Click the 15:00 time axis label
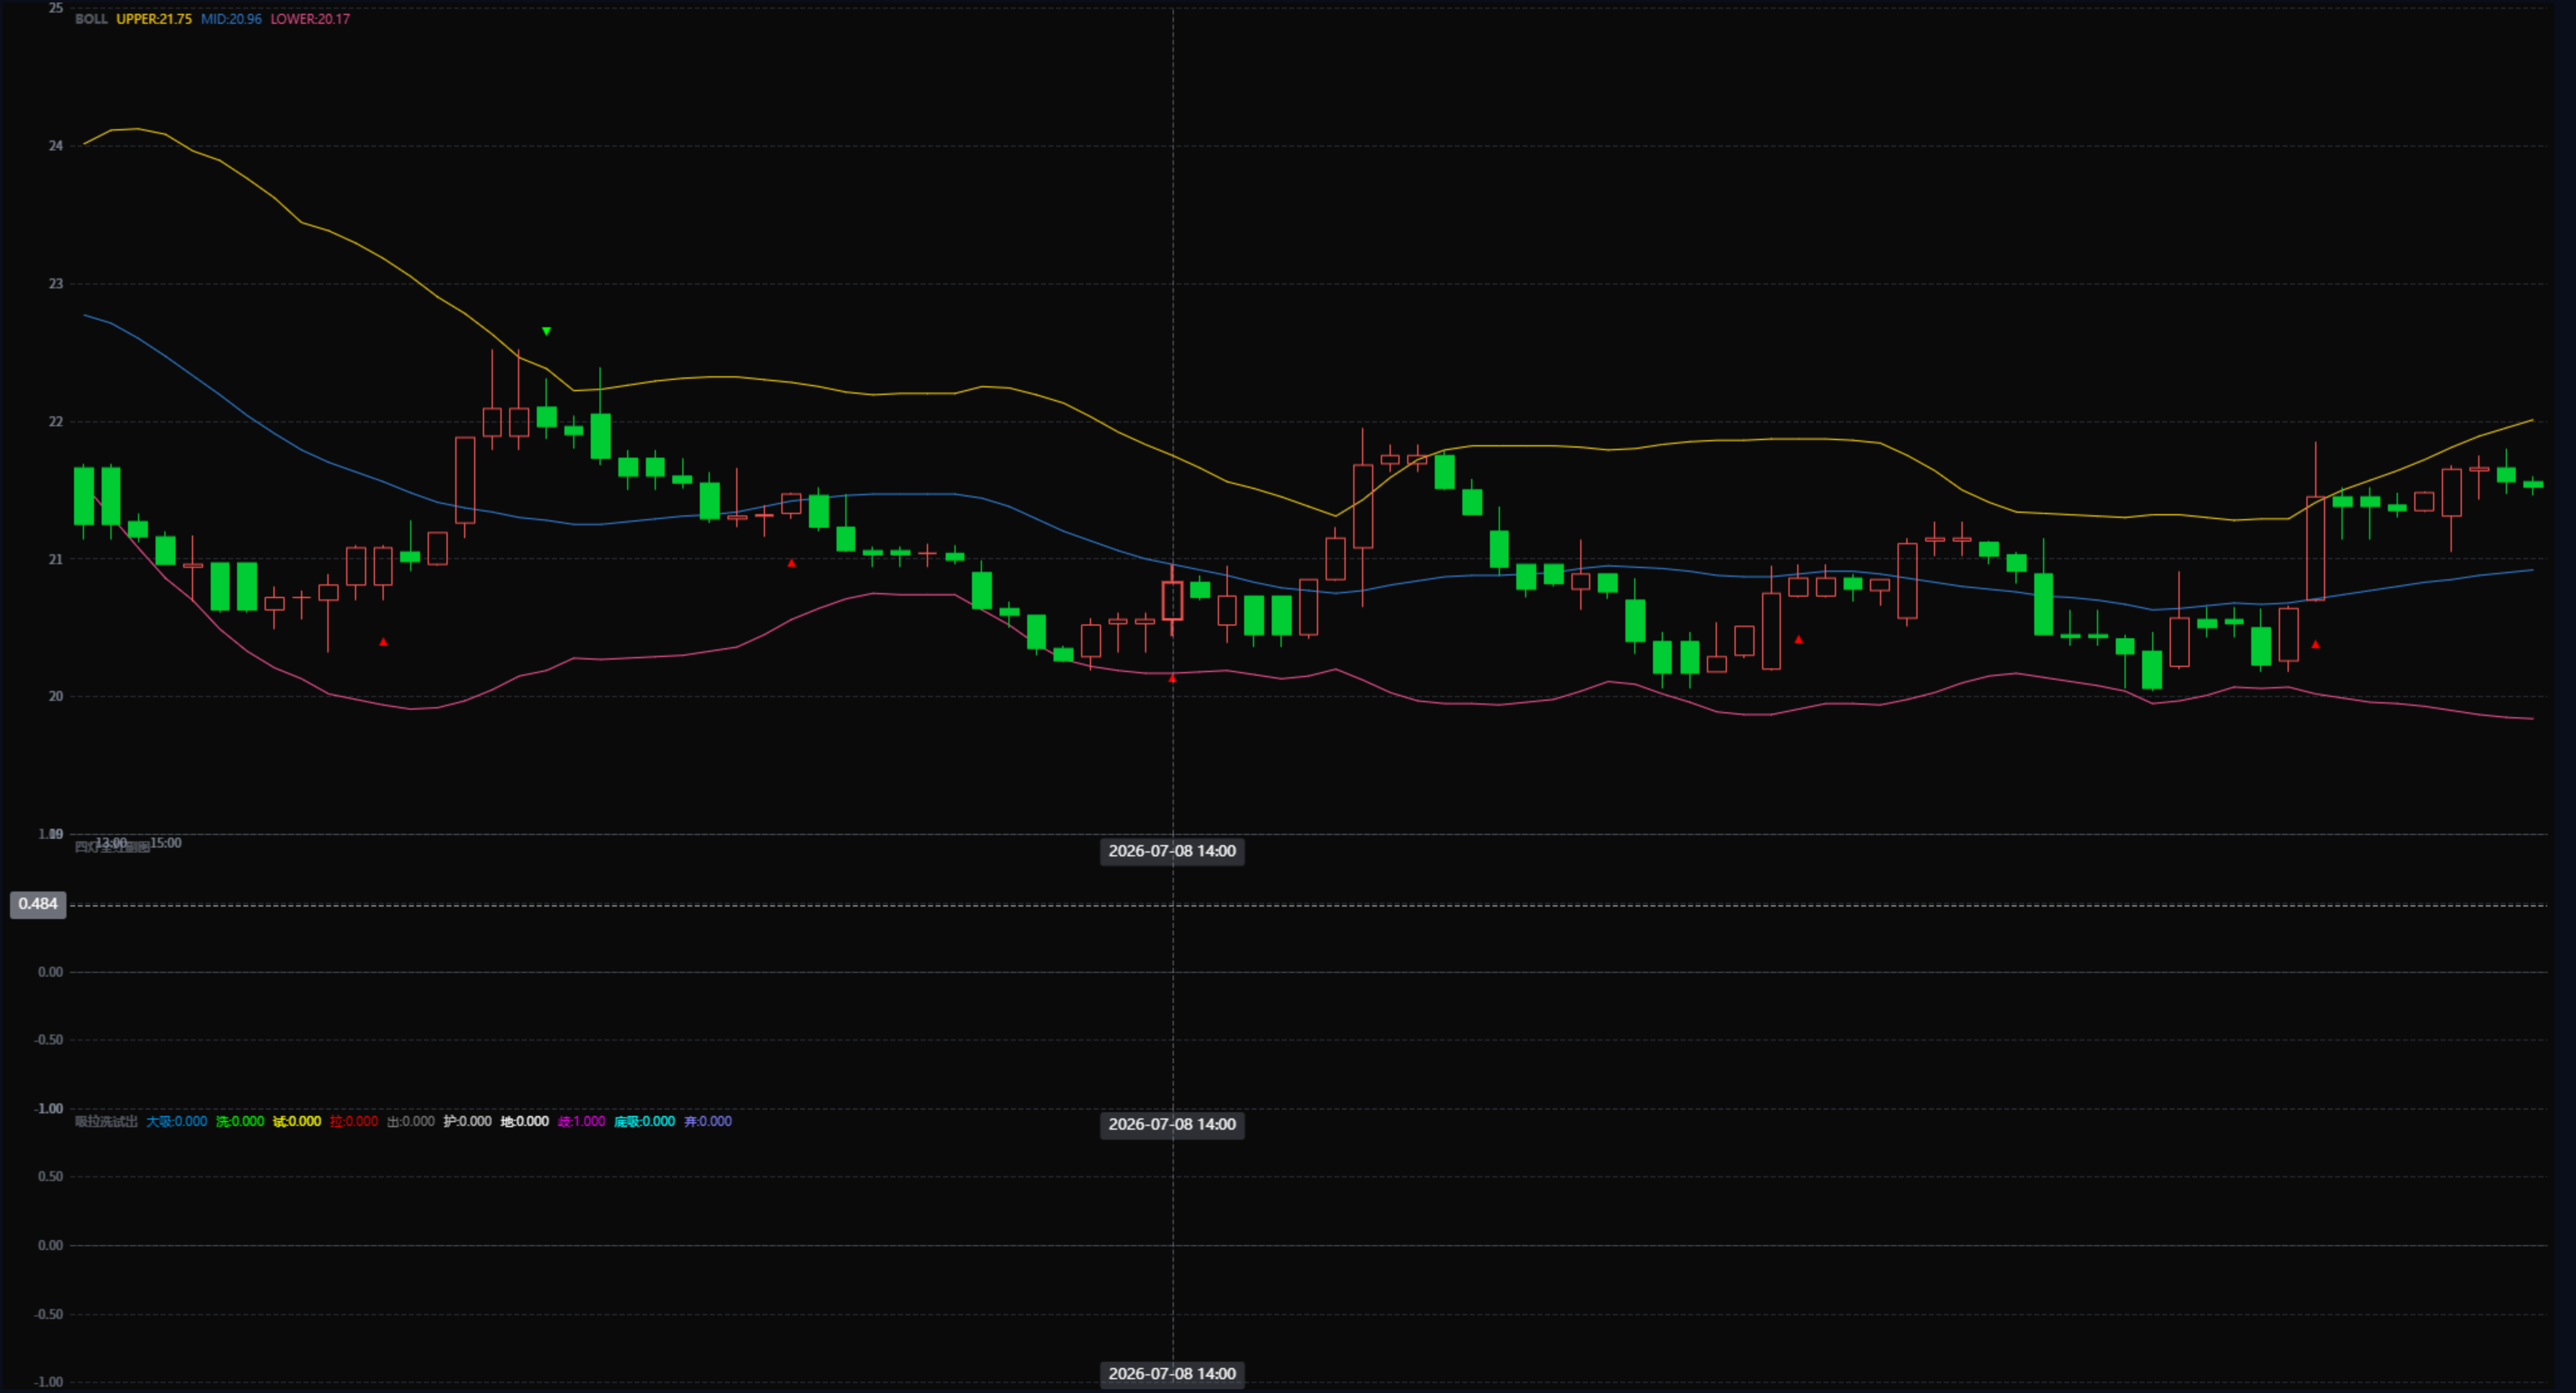This screenshot has width=2576, height=1393. [x=166, y=843]
